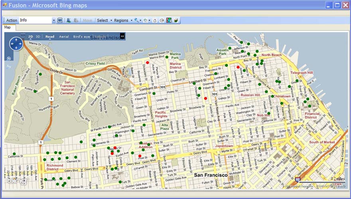The width and height of the screenshot is (351, 199).
Task: Click the Pacific Heights map label
Action: [x=161, y=114]
